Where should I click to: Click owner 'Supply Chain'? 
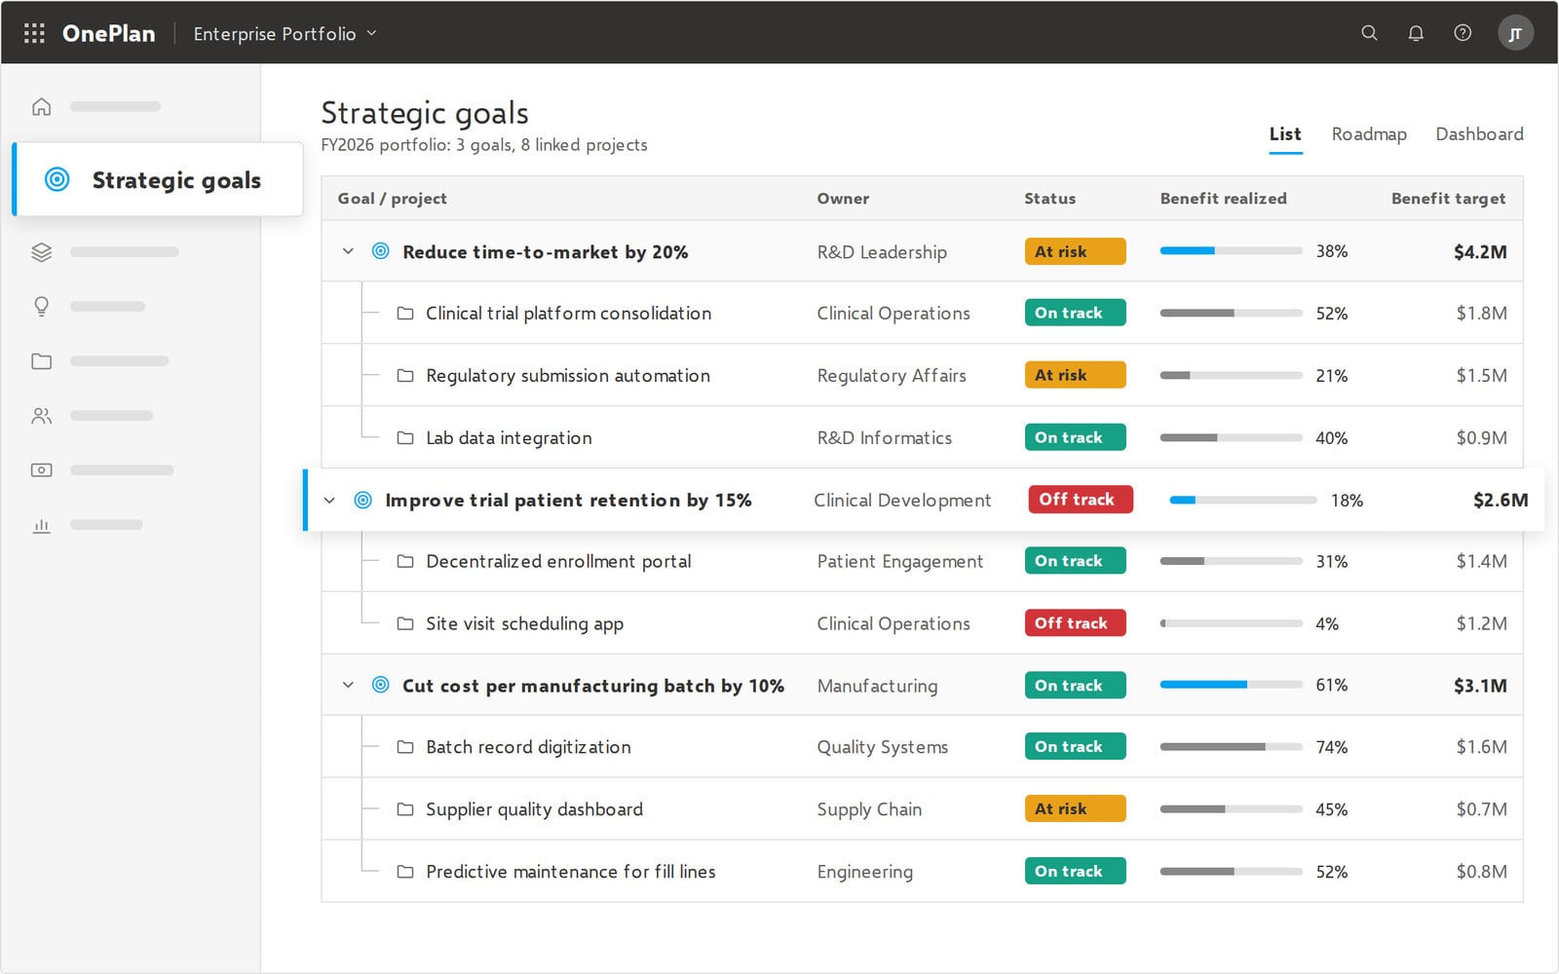click(869, 809)
